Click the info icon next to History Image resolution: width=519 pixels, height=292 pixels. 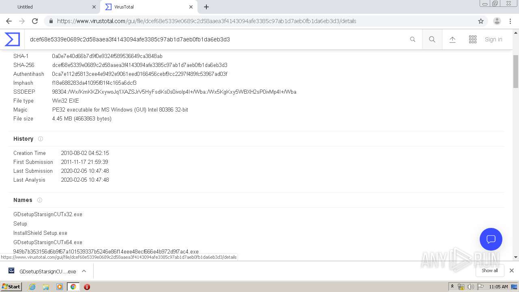(41, 139)
